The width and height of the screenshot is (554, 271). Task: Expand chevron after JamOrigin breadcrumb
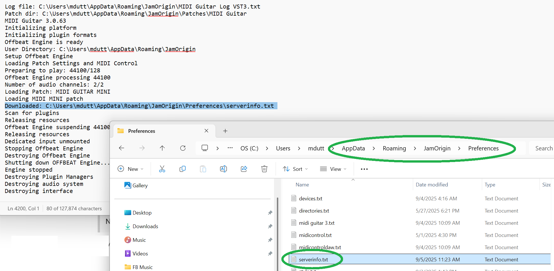pos(459,148)
